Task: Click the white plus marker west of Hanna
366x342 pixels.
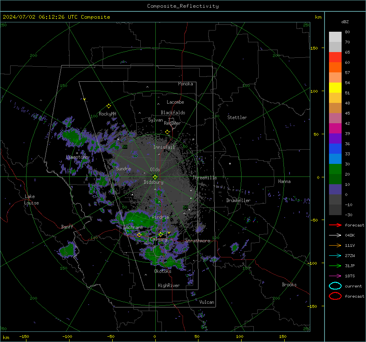Action: click(x=230, y=163)
